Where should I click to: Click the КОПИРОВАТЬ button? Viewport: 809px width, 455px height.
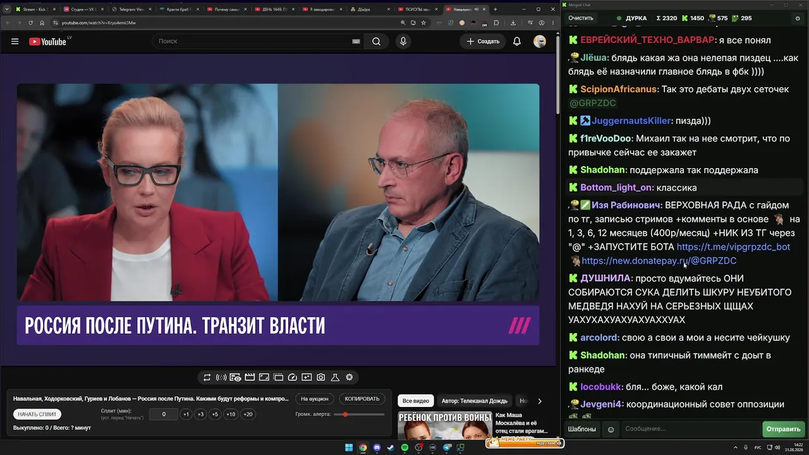[362, 399]
